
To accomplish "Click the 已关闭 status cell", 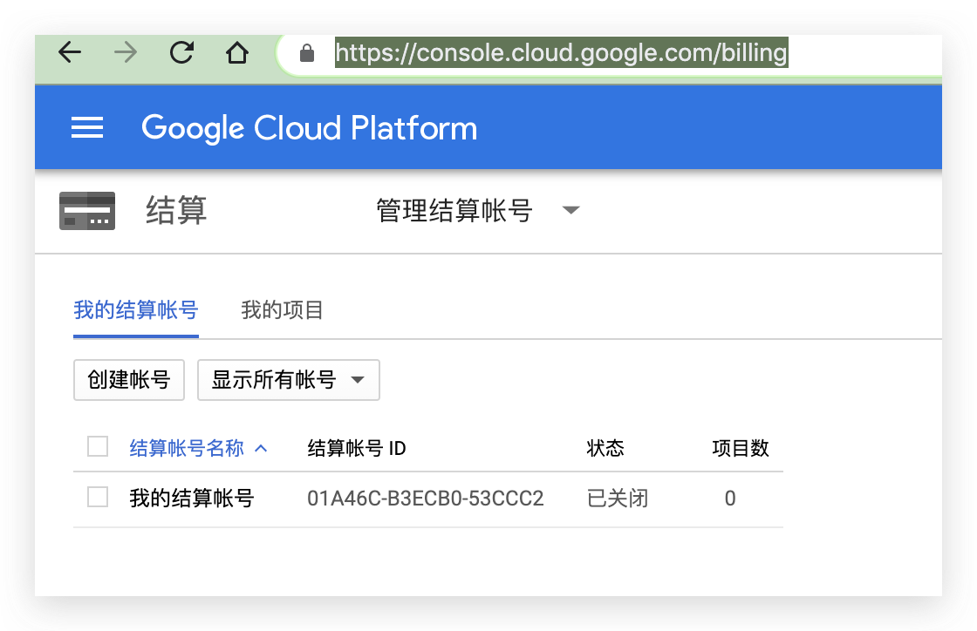I will click(618, 499).
